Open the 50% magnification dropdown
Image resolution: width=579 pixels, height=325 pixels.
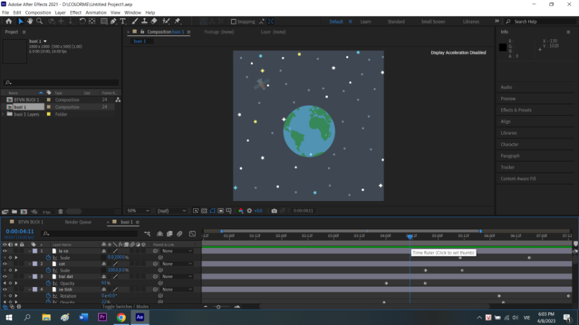138,211
